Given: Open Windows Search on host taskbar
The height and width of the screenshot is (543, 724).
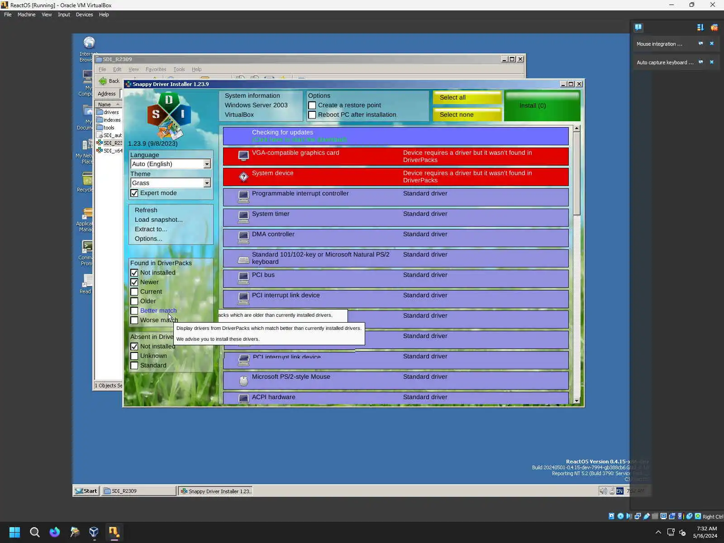Looking at the screenshot, I should click(34, 532).
